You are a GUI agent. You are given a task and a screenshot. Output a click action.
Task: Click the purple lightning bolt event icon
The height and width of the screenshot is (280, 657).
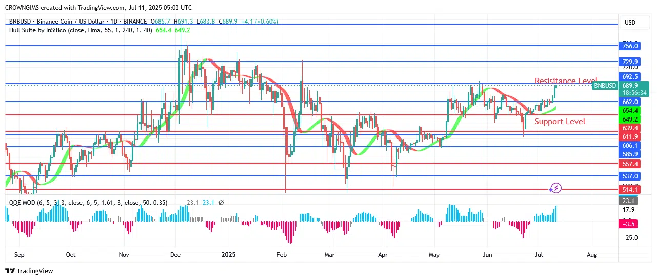[556, 188]
